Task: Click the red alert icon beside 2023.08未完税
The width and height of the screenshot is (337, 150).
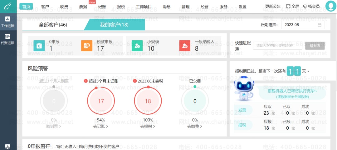Action: tap(135, 81)
